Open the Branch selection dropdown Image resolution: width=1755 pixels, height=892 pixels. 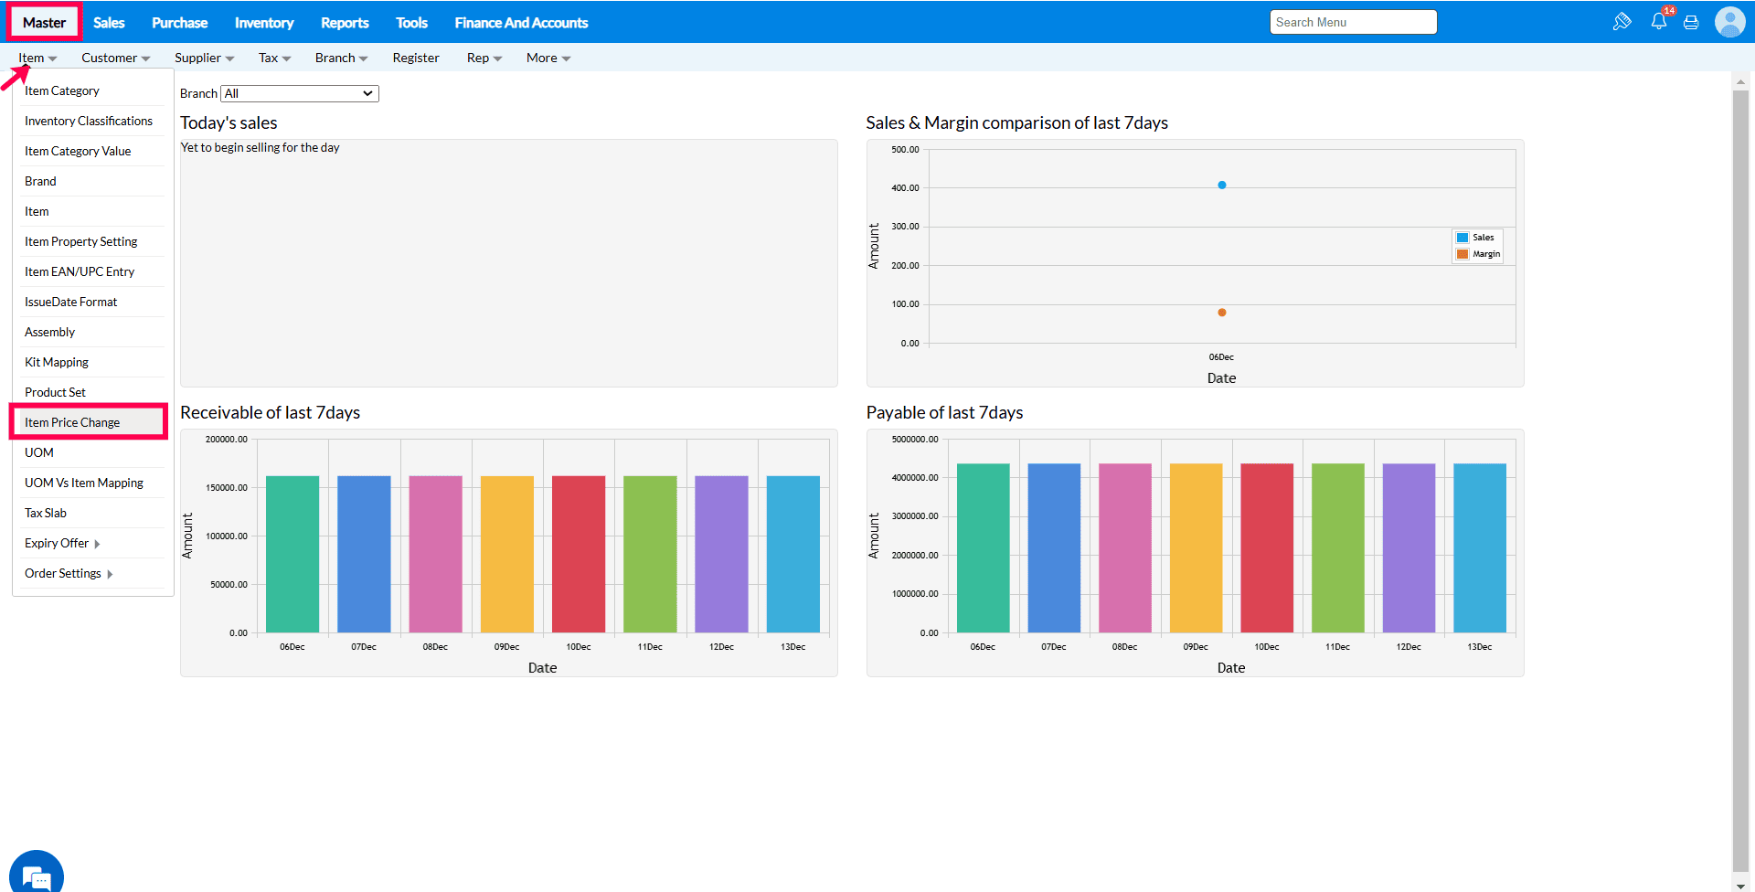tap(300, 93)
